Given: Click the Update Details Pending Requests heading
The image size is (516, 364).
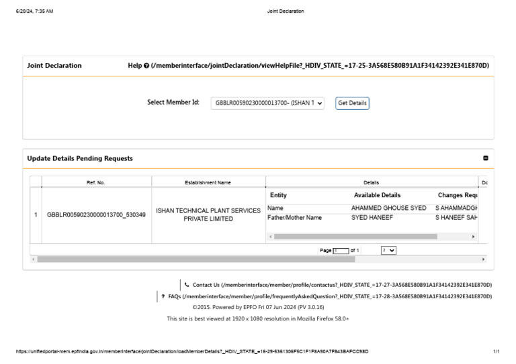Looking at the screenshot, I should tap(80, 158).
